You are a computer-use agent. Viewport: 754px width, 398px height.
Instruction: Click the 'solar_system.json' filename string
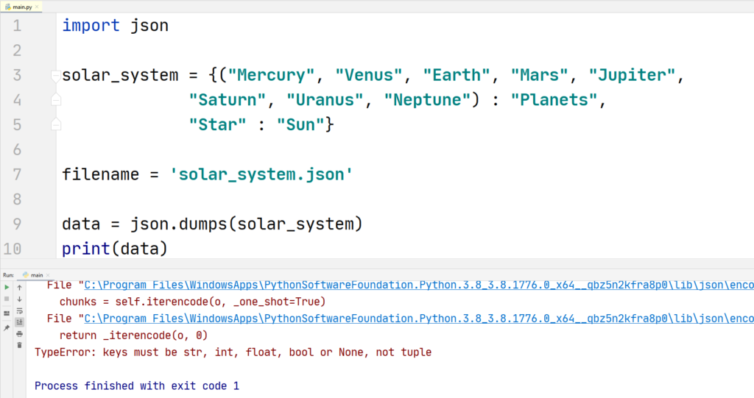pyautogui.click(x=261, y=174)
